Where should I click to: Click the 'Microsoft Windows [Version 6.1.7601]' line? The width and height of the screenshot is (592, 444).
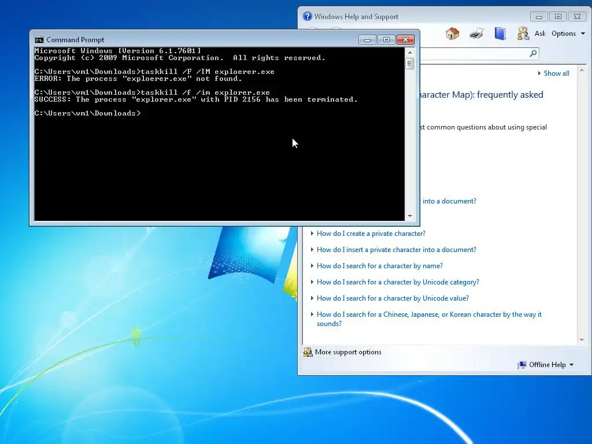pos(117,51)
